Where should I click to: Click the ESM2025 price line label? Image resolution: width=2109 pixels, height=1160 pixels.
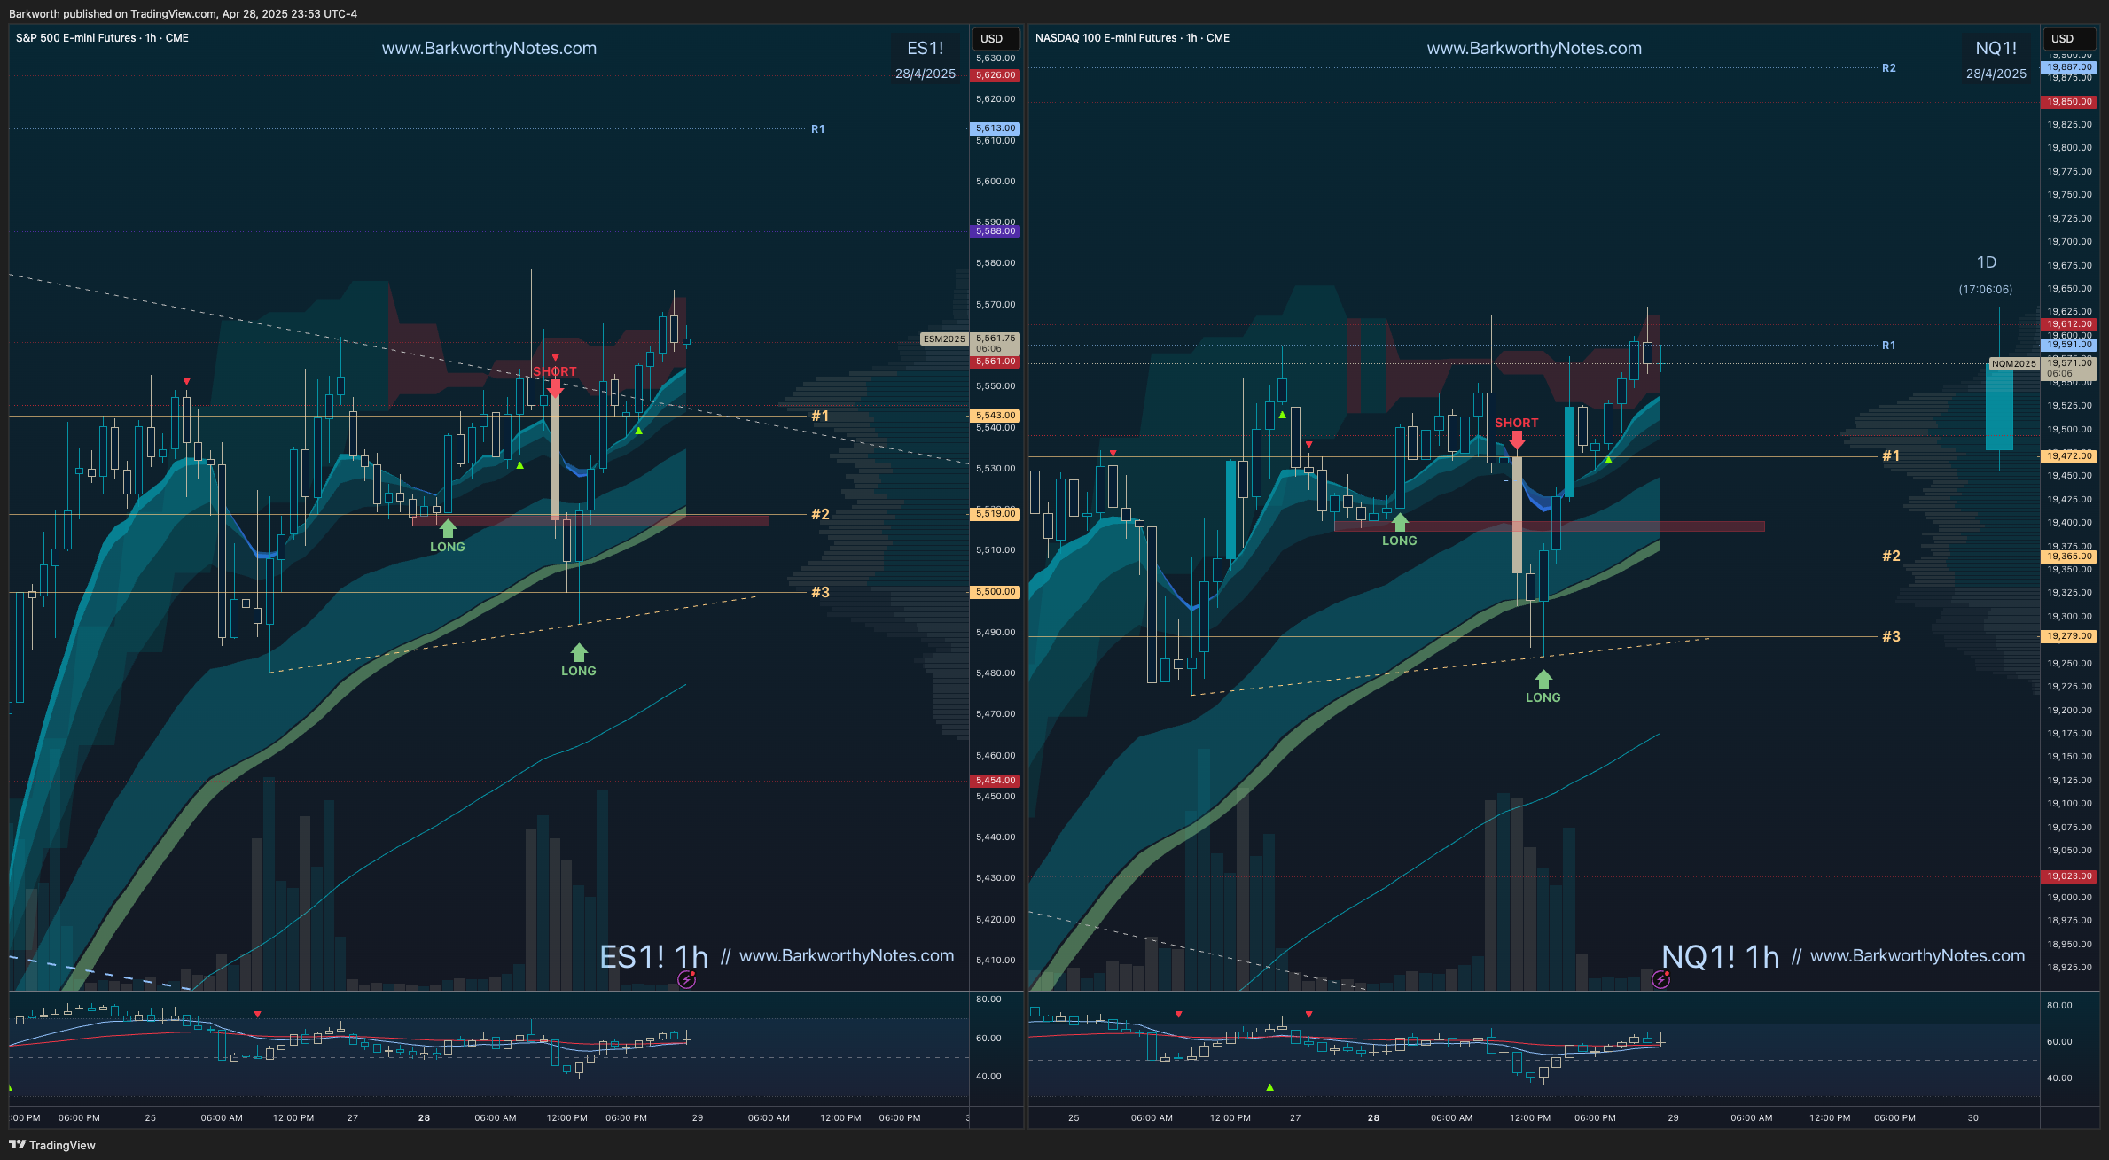tap(943, 339)
